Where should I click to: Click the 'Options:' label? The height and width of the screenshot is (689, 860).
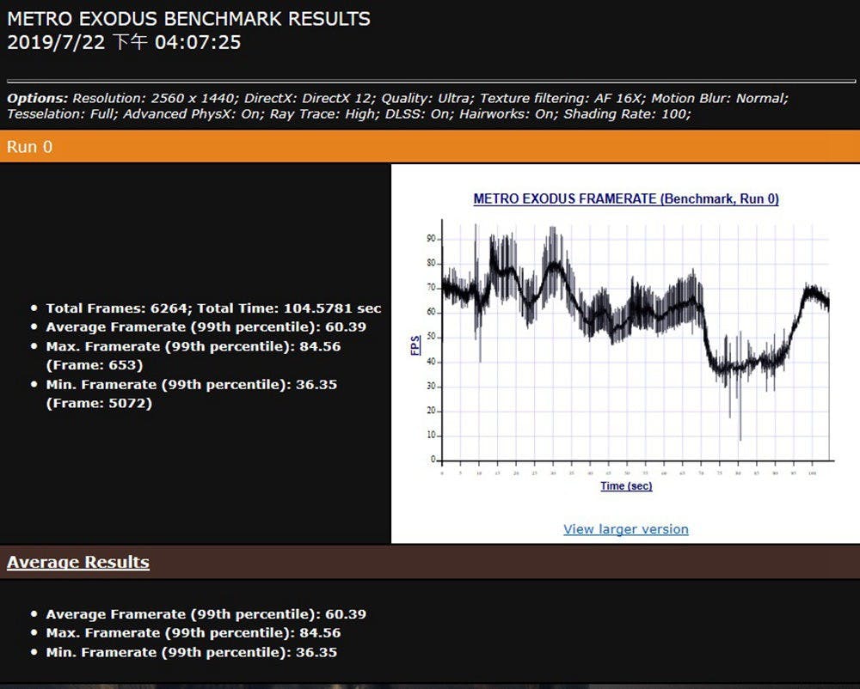pyautogui.click(x=37, y=99)
